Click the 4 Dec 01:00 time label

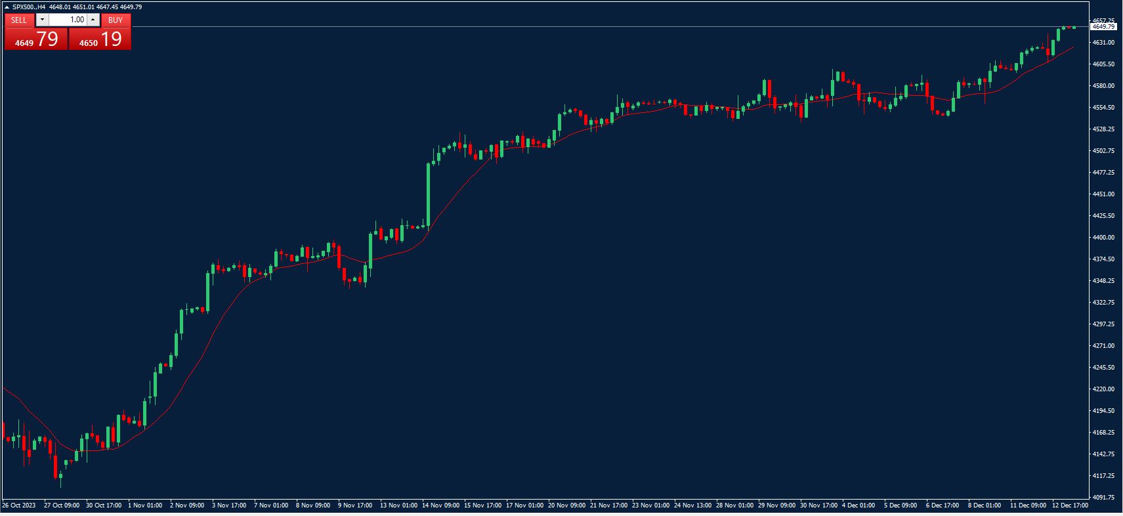point(858,505)
